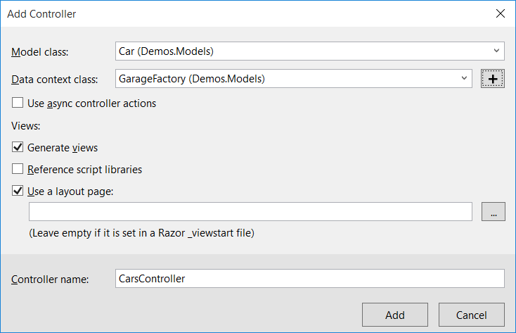This screenshot has height=333, width=516.
Task: Open the layout page browse (...) button
Action: [x=493, y=212]
